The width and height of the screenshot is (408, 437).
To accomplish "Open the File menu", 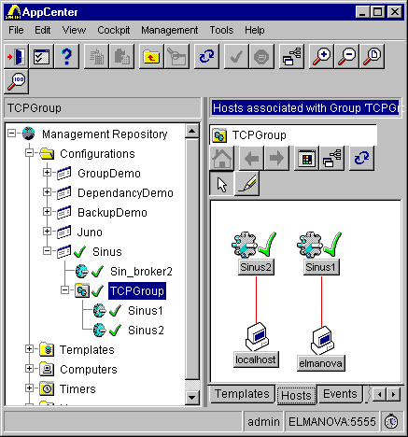I will click(x=16, y=30).
